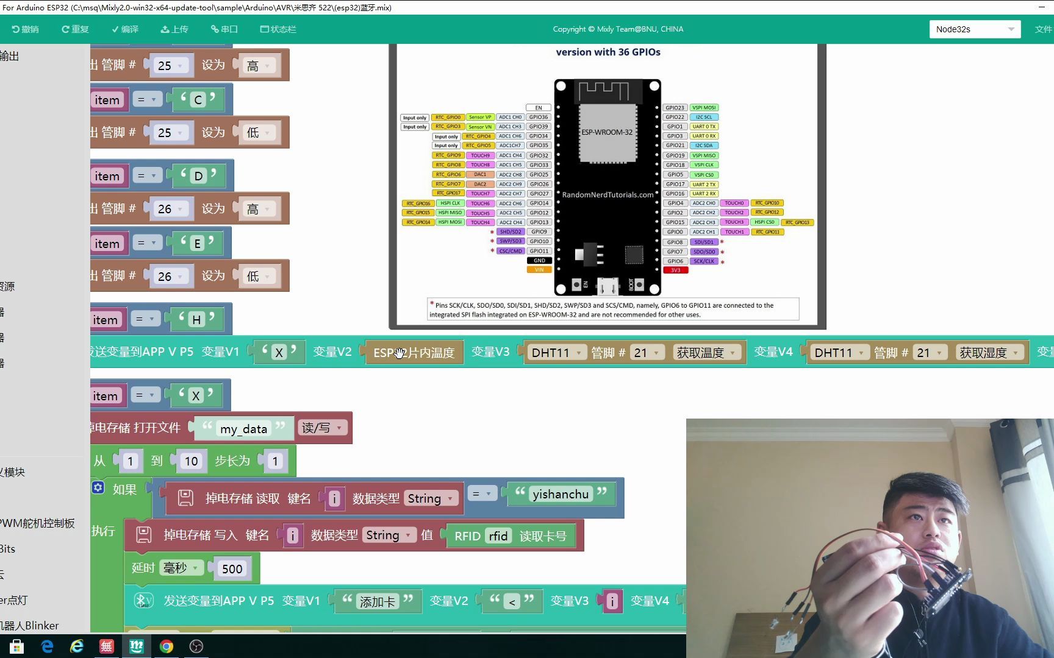Open the gear settings on 如果 block
1054x658 pixels.
(x=98, y=487)
